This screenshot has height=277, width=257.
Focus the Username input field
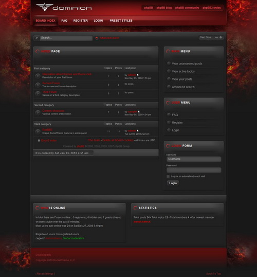194,159
